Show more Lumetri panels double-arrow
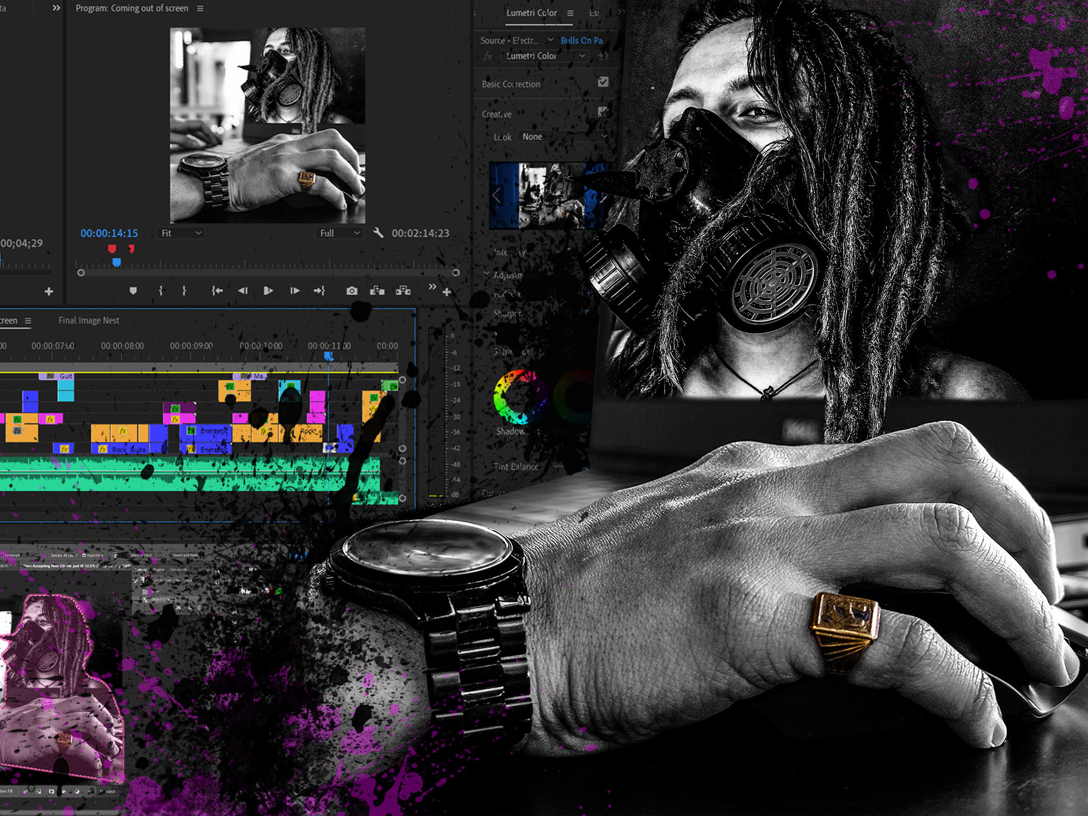Screen dimensions: 1088x816 click(621, 11)
